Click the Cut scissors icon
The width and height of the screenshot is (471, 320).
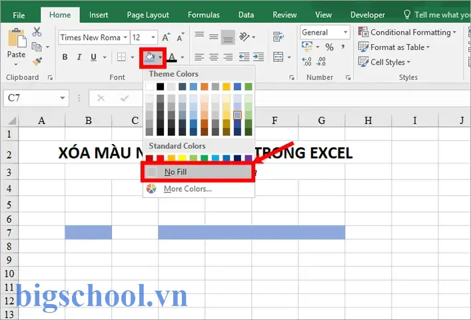pos(37,31)
